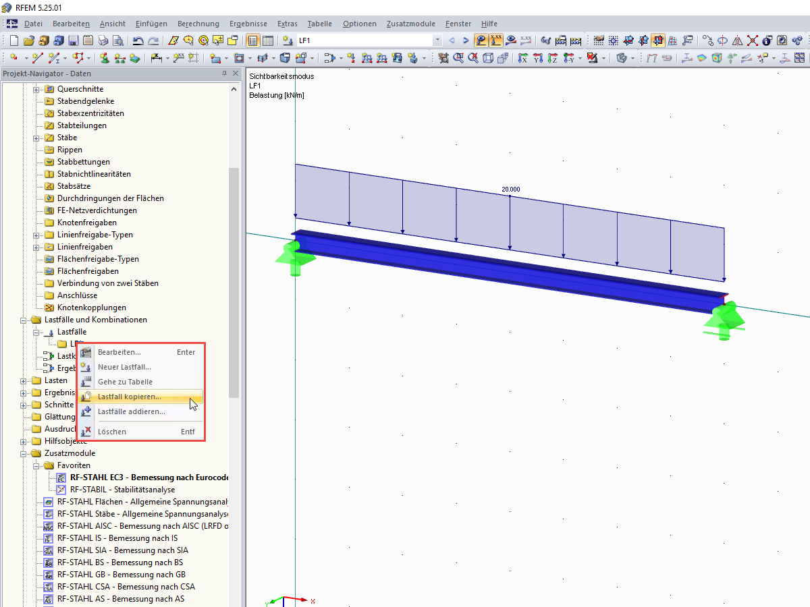Collapse the Zusatzmodule tree node
810x607 pixels.
[x=24, y=453]
